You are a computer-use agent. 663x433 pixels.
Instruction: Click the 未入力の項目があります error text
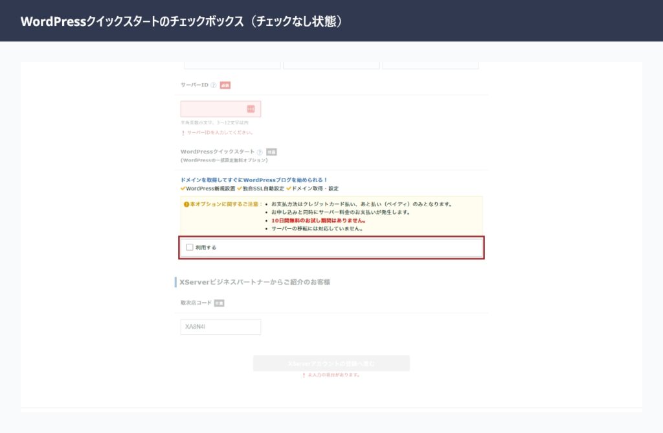click(333, 375)
